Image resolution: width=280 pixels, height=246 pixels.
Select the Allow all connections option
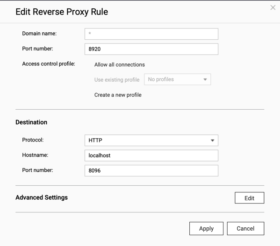tap(120, 64)
